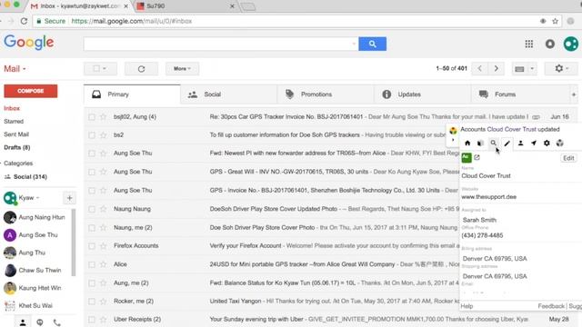Select checkbox for bsjt02, Aung email

click(92, 117)
